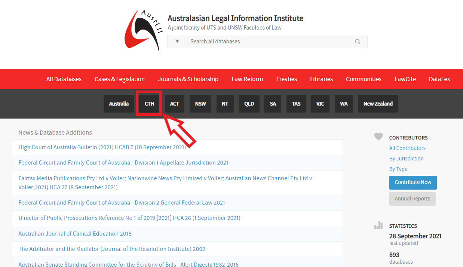Go to LawCite
The image size is (463, 267).
coord(405,79)
